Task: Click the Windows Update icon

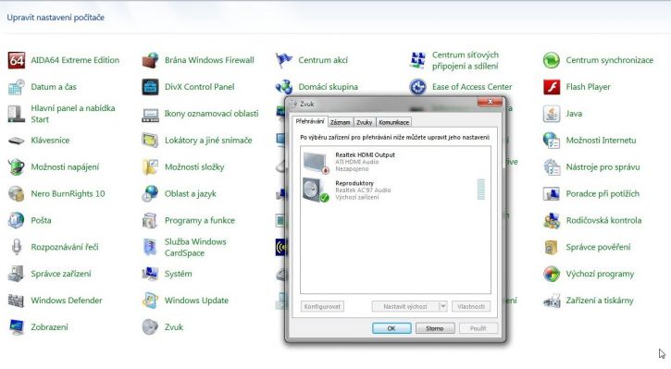Action: pyautogui.click(x=150, y=301)
